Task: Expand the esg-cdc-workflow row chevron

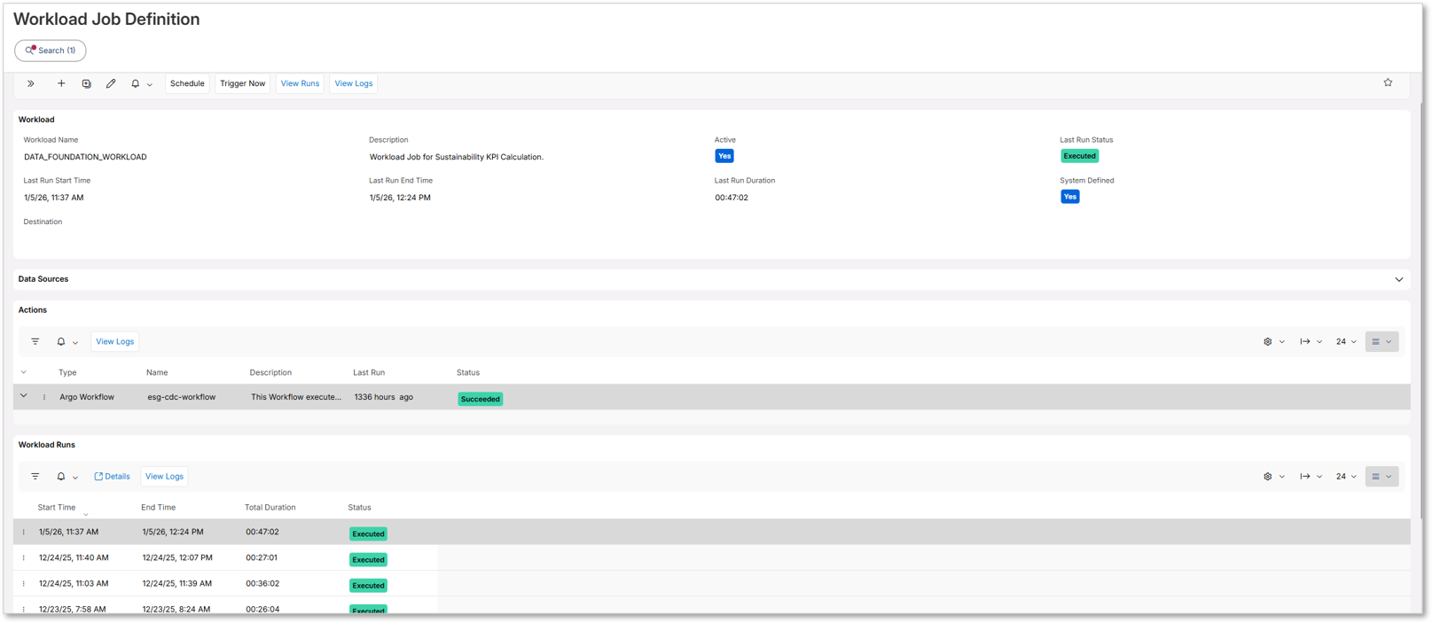Action: (24, 396)
